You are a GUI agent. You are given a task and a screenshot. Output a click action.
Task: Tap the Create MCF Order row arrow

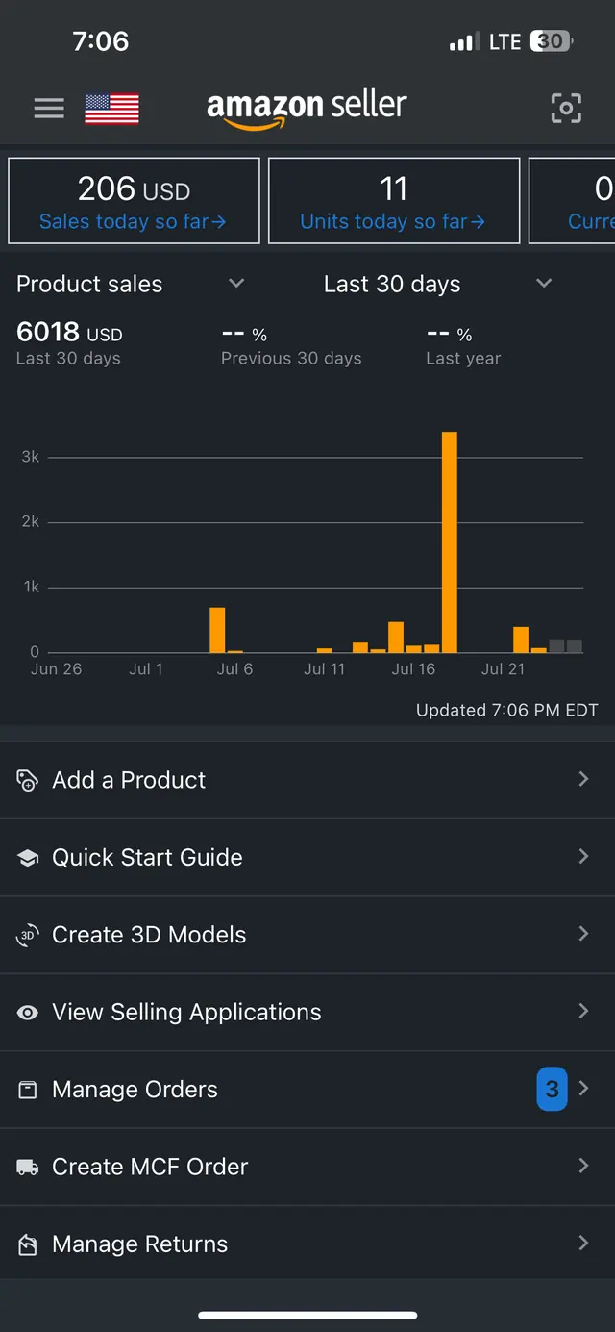point(583,1166)
